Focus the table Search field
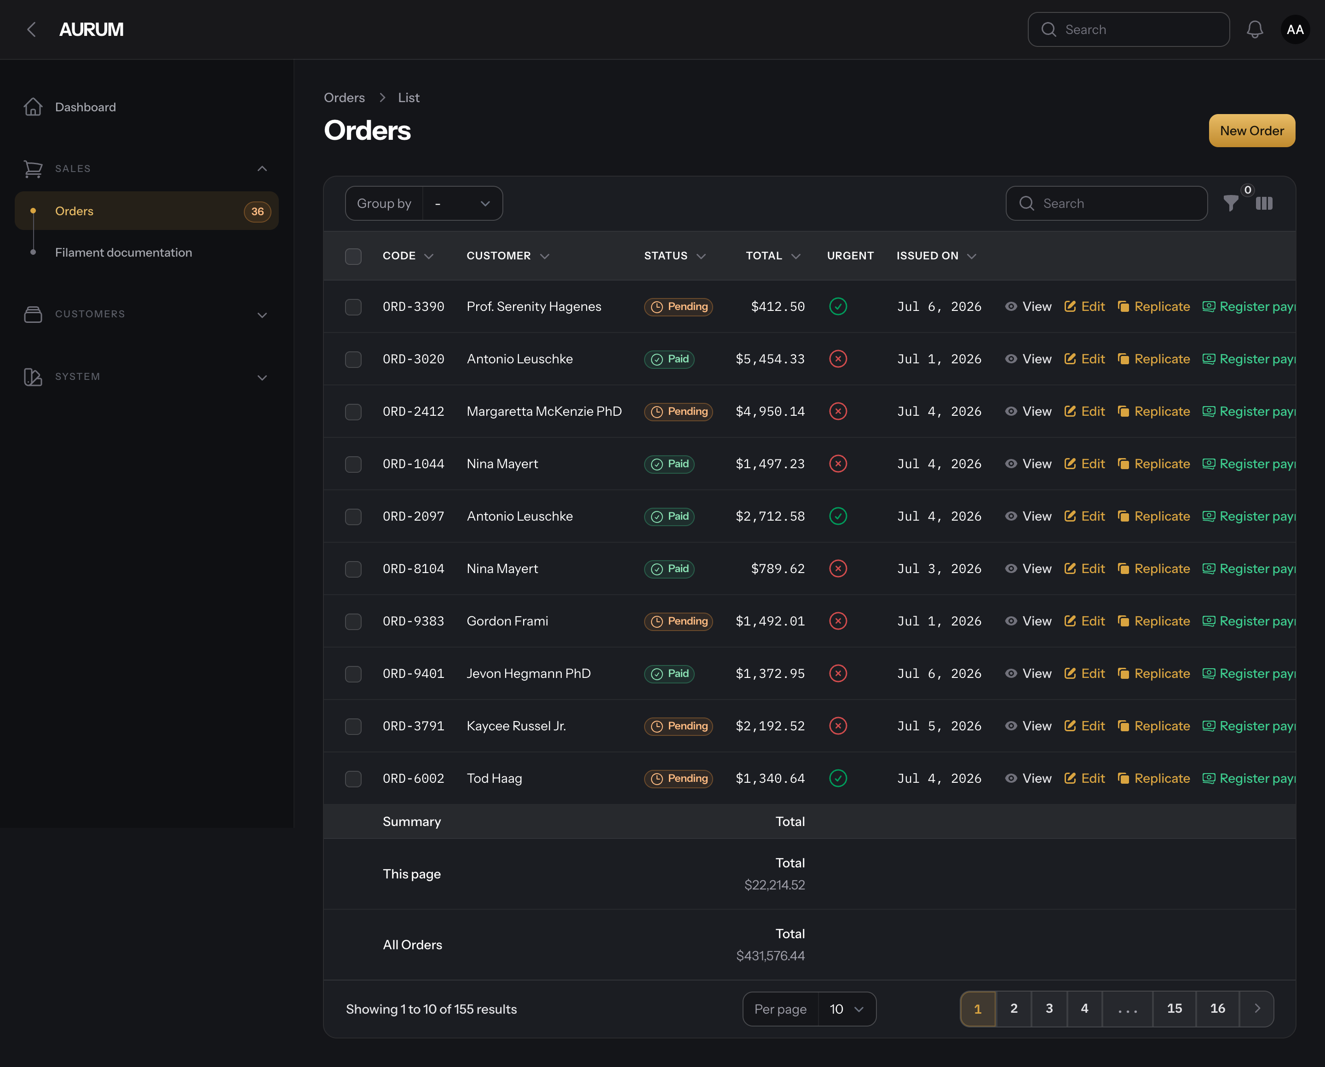The image size is (1325, 1067). coord(1106,203)
